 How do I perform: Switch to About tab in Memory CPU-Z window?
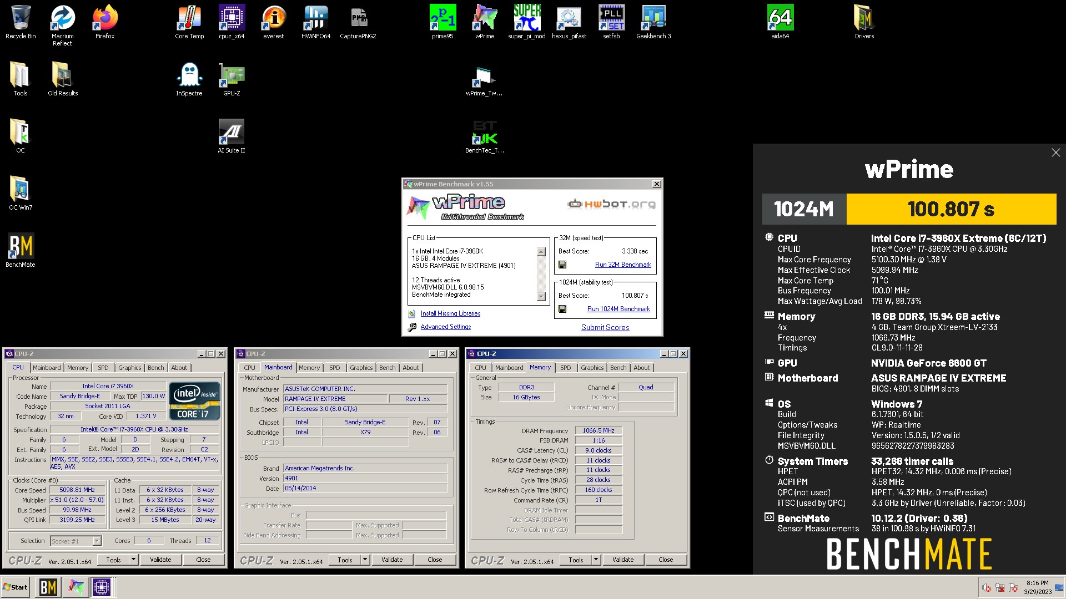pos(642,368)
